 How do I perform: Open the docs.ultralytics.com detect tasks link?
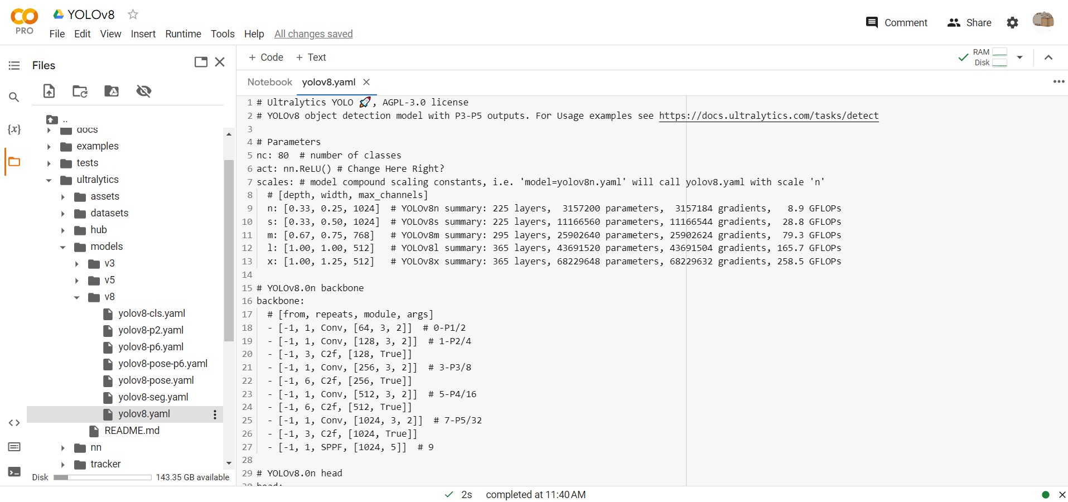768,116
